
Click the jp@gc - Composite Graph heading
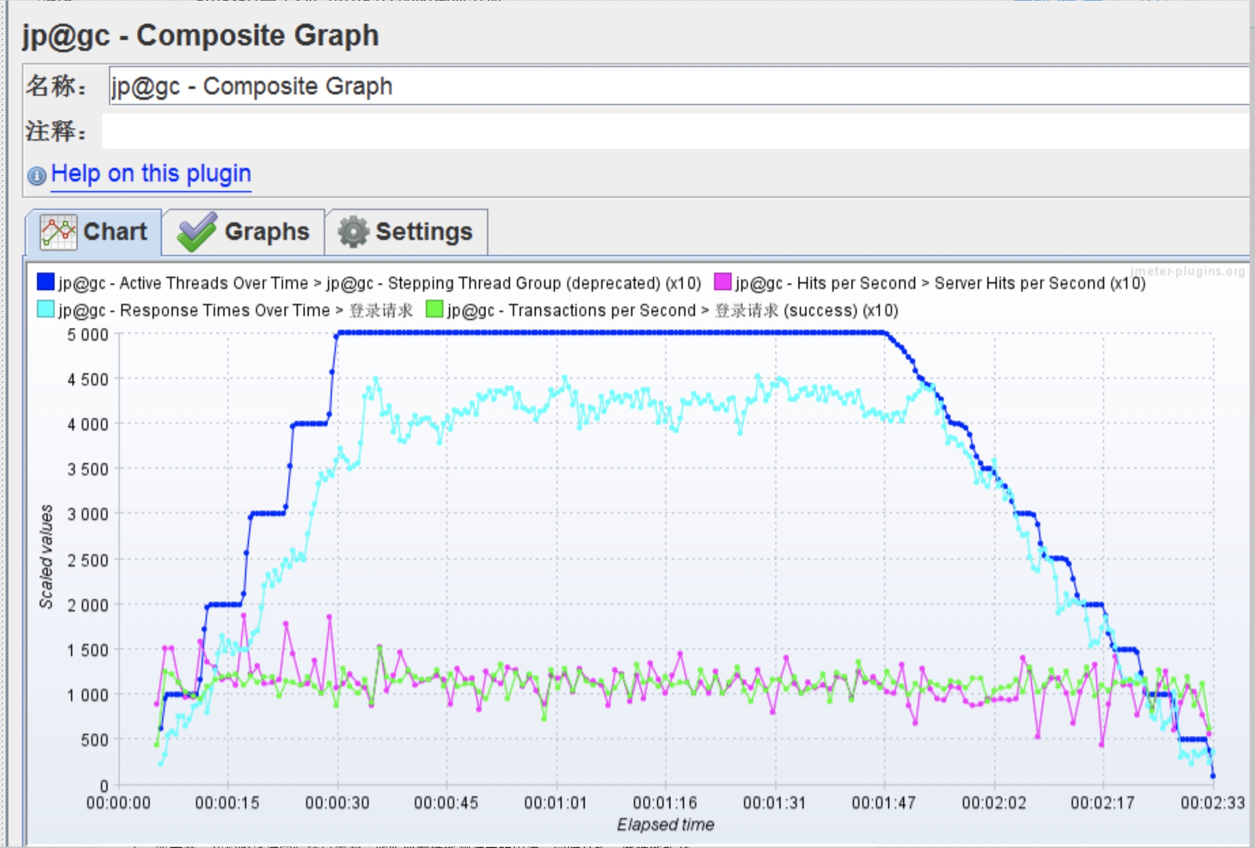click(200, 36)
